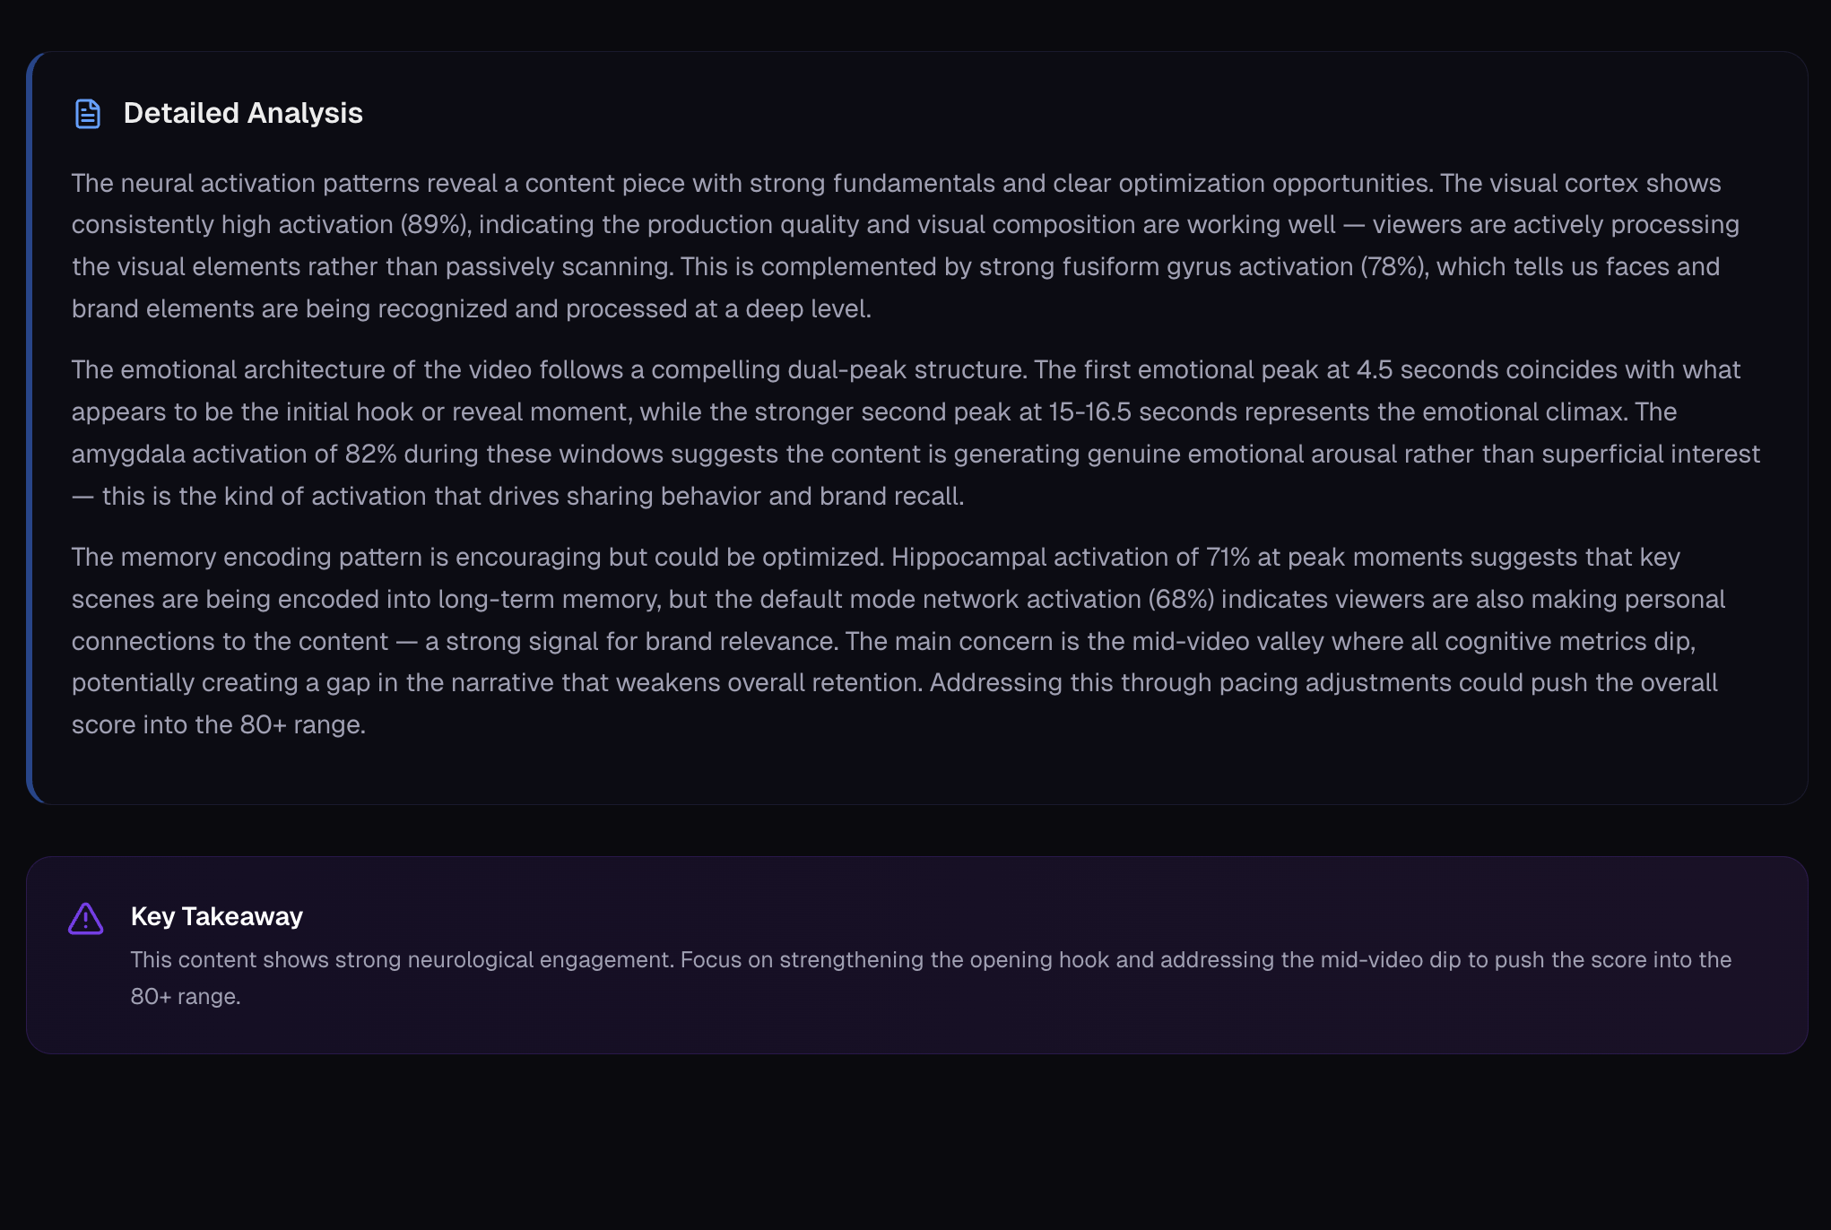
Task: Click the document icon beside Detailed Analysis
Action: [87, 114]
